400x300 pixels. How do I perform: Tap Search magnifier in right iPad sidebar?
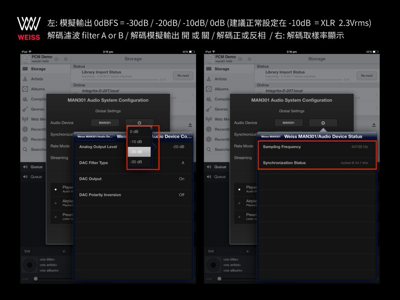[209, 149]
